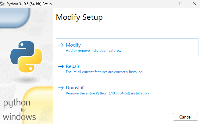The height and width of the screenshot is (124, 200).
Task: Click the Modify Setup heading
Action: [79, 17]
